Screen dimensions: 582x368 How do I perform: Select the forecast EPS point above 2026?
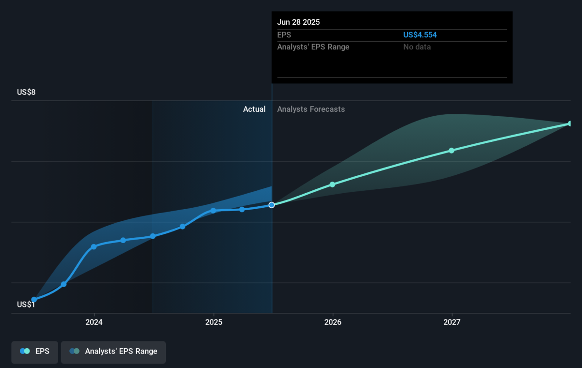[332, 184]
